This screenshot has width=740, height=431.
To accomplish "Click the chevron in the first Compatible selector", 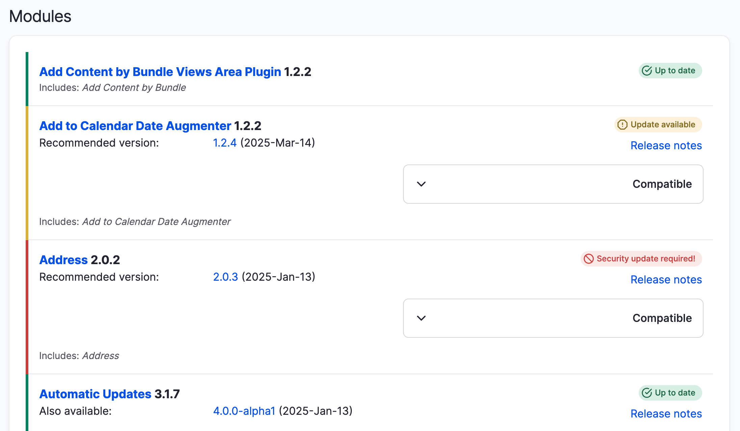I will 421,184.
